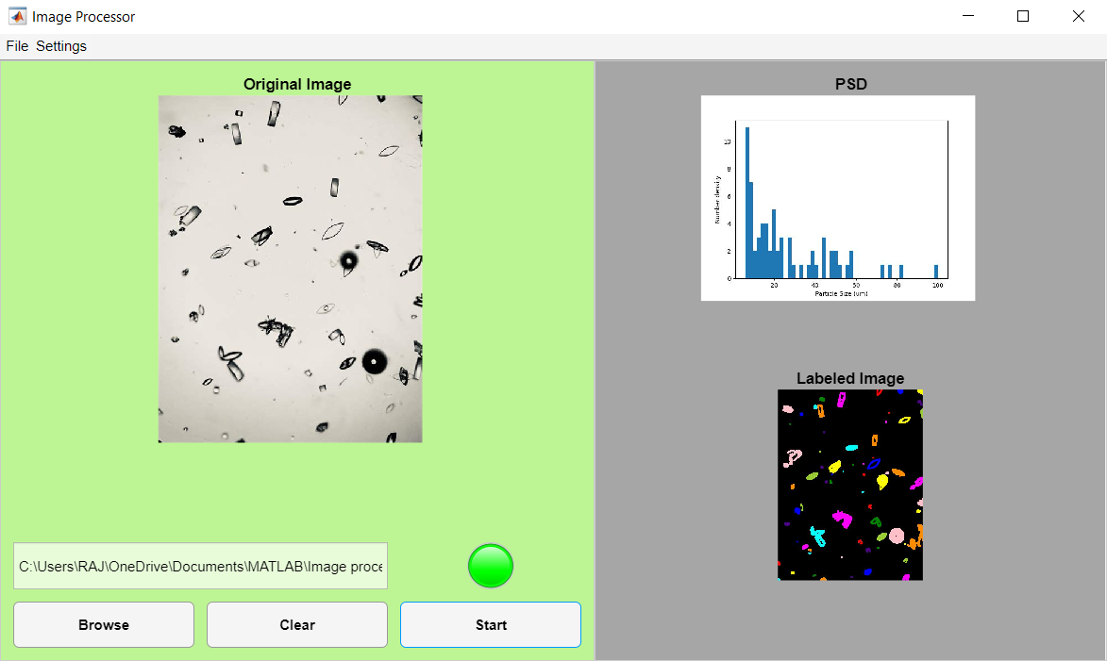Viewport: 1107px width, 661px height.
Task: Click the Labeled Image title text
Action: [849, 378]
